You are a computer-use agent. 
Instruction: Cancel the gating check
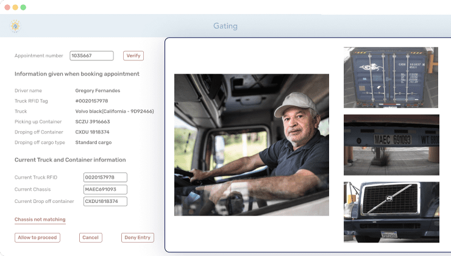[90, 238]
